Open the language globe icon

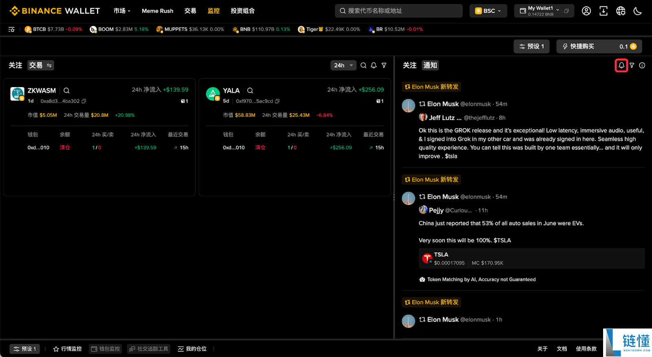(x=621, y=11)
